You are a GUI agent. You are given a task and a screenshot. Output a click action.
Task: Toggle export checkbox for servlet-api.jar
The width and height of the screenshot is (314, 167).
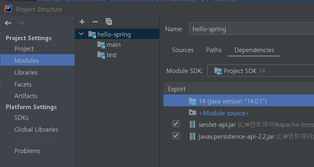point(176,124)
